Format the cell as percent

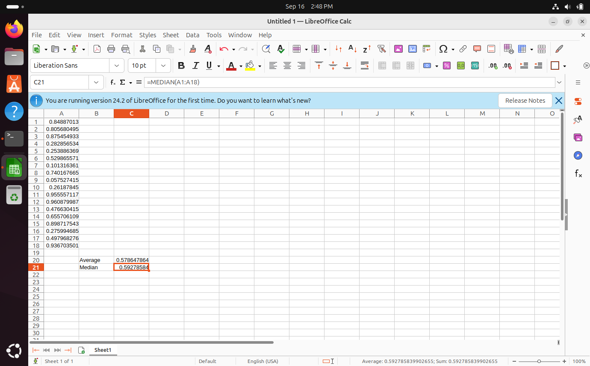click(x=446, y=65)
